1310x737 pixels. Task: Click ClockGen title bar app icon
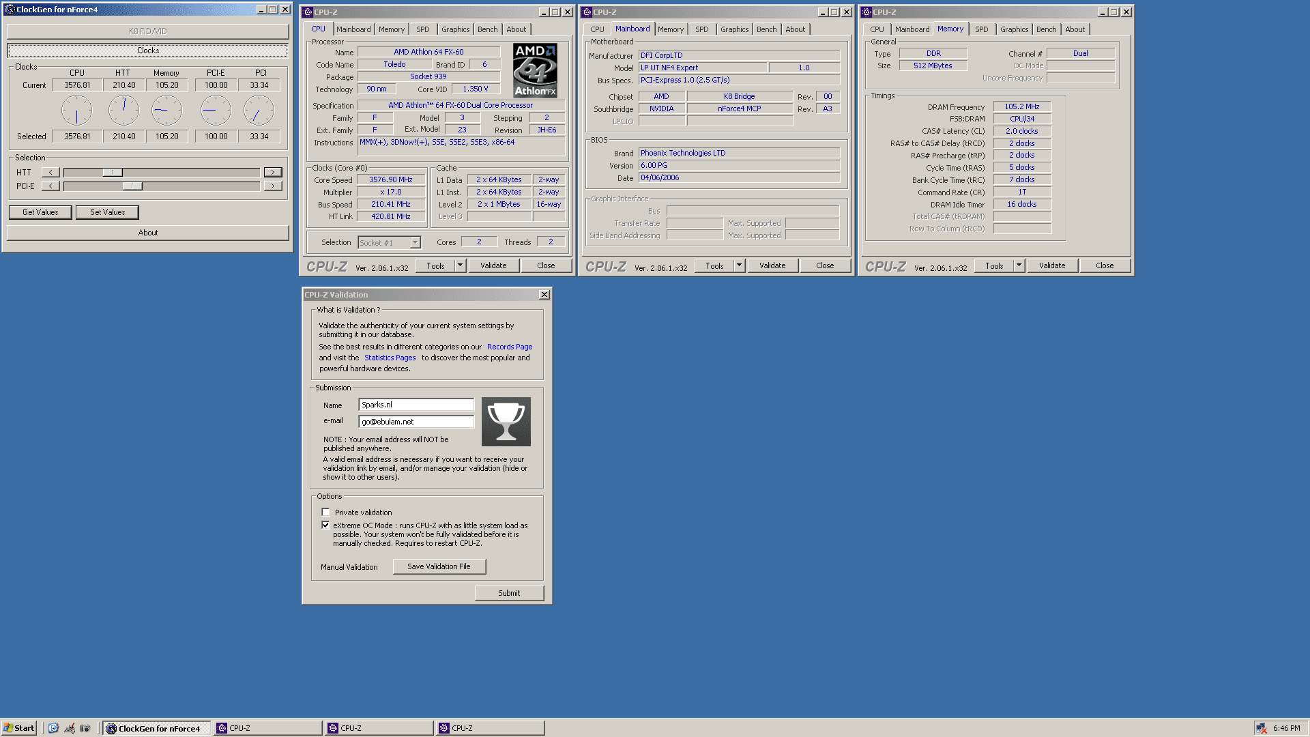[x=10, y=10]
